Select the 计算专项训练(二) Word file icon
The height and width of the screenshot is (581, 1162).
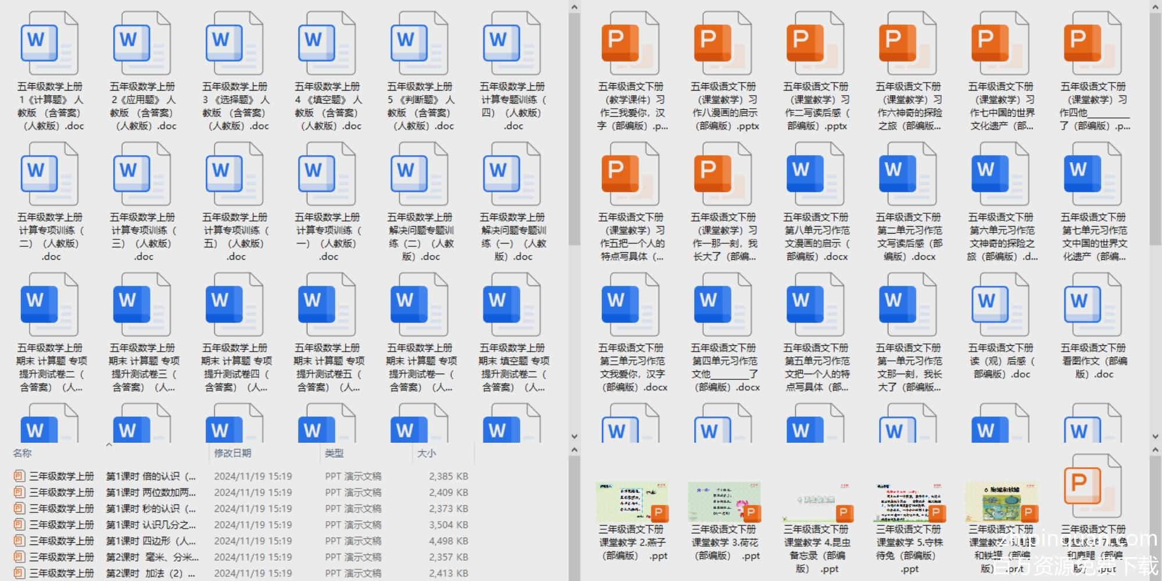(49, 174)
